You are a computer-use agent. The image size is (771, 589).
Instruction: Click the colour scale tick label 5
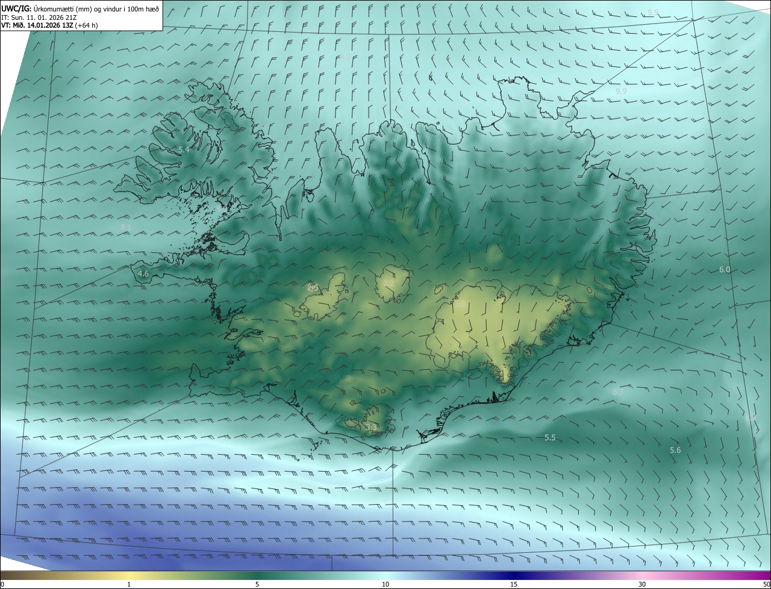pos(257,584)
